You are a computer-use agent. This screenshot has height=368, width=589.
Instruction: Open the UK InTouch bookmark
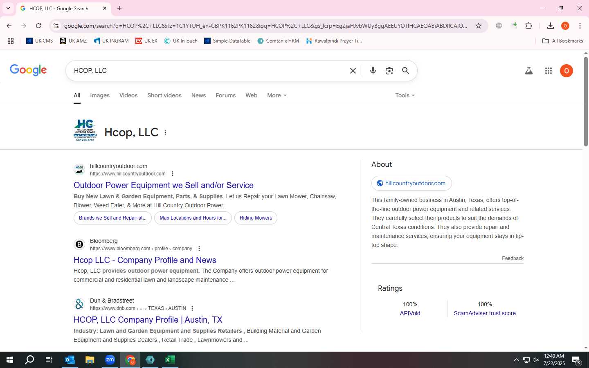click(181, 41)
